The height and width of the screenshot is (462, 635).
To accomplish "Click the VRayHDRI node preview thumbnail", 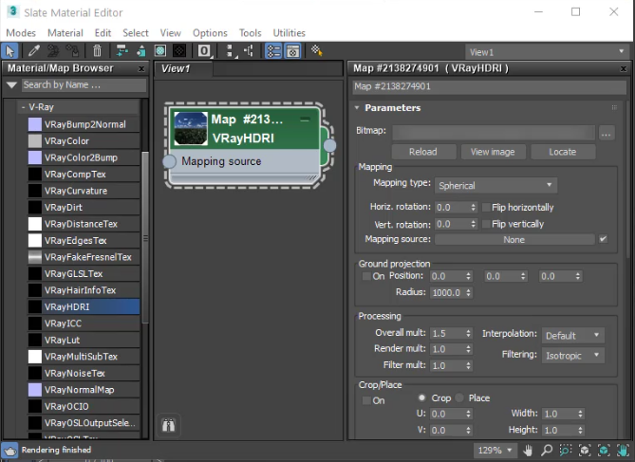I will coord(191,128).
